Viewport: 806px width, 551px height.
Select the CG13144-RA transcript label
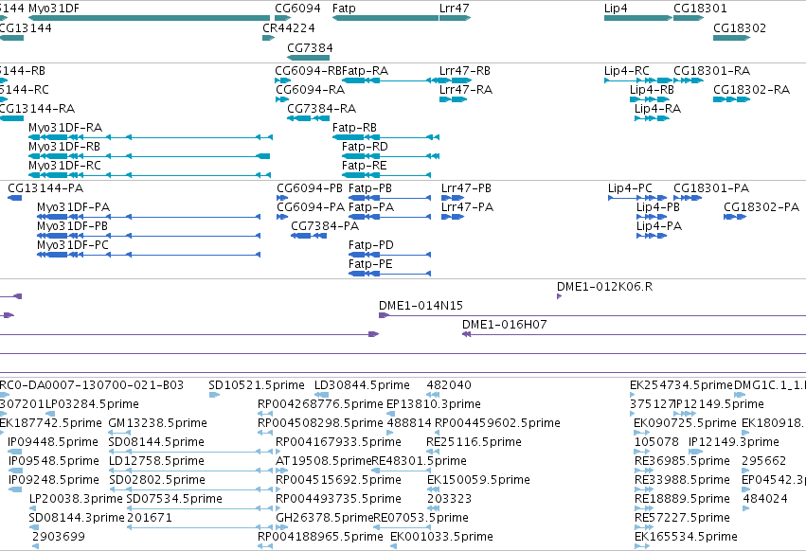coord(37,109)
